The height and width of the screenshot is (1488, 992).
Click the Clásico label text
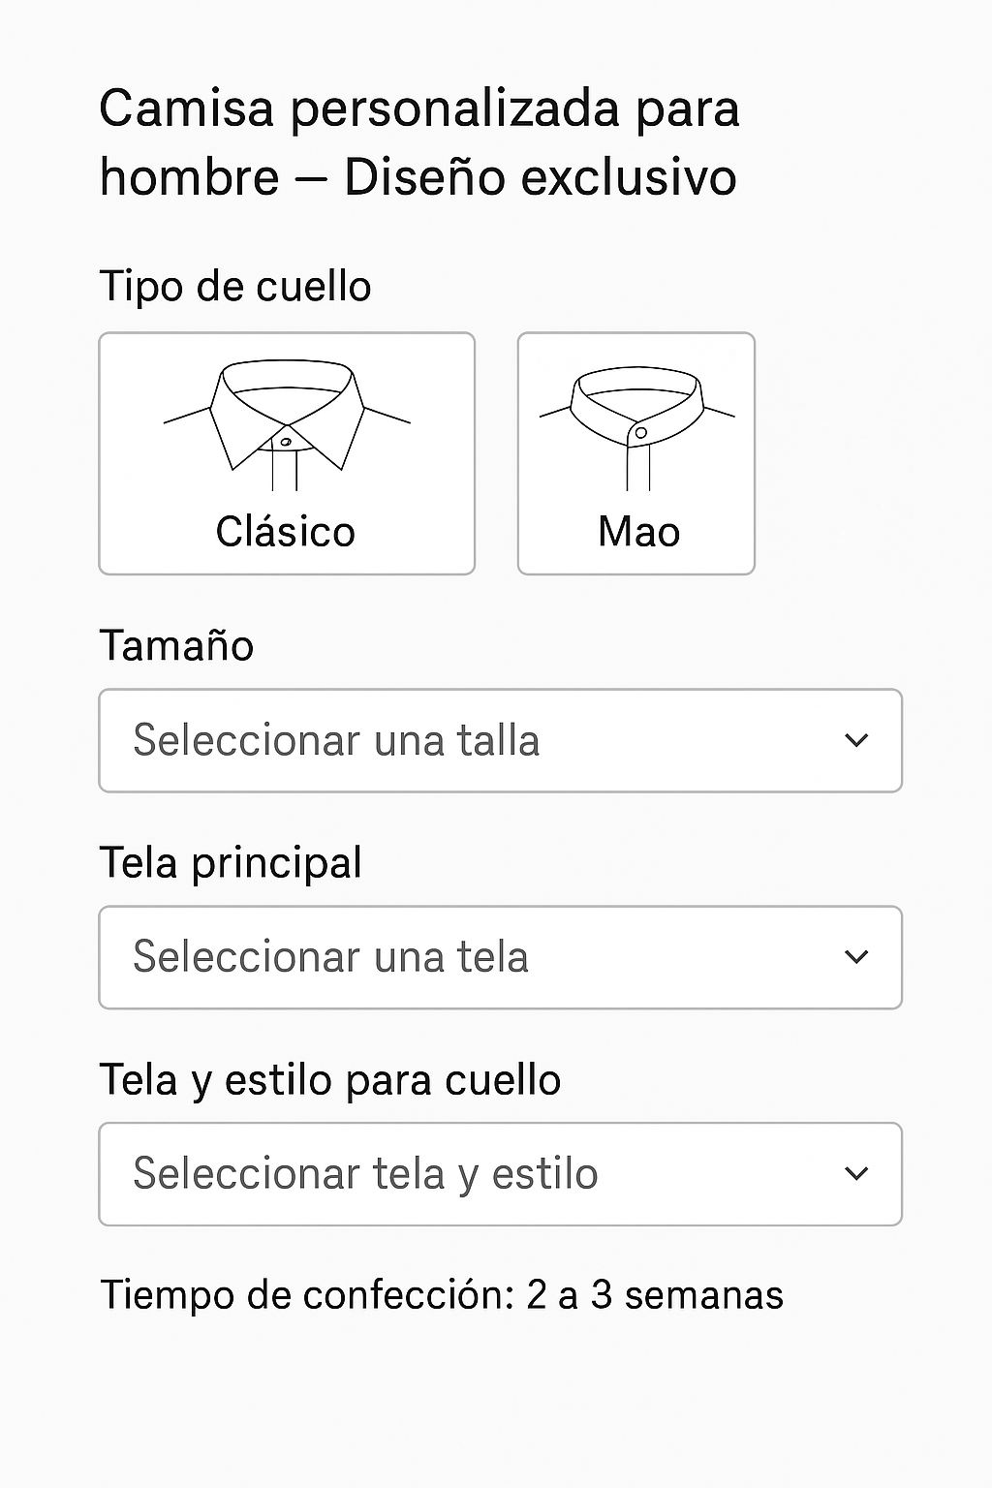pyautogui.click(x=286, y=532)
